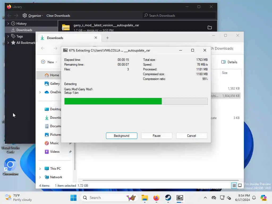Open Windows Start menu
This screenshot has width=272, height=204.
pos(73,198)
